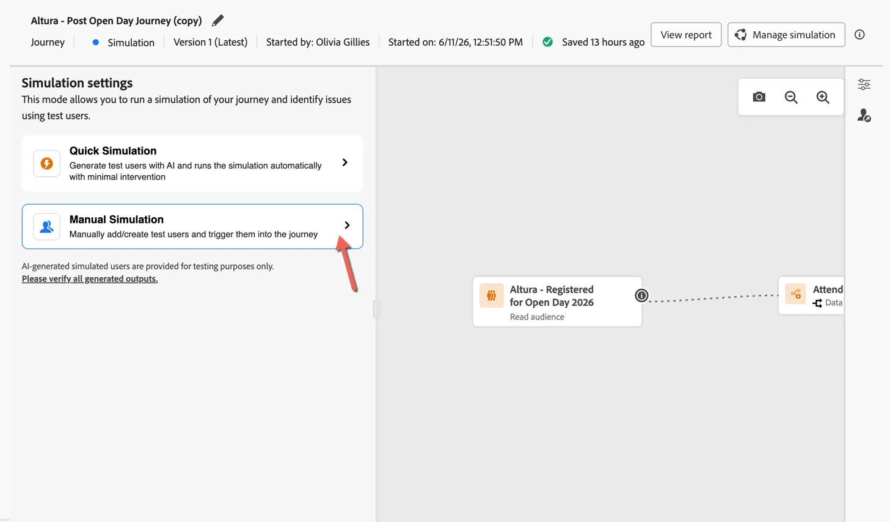Viewport: 890px width, 522px height.
Task: Click the Manual Simulation user icon
Action: [46, 227]
